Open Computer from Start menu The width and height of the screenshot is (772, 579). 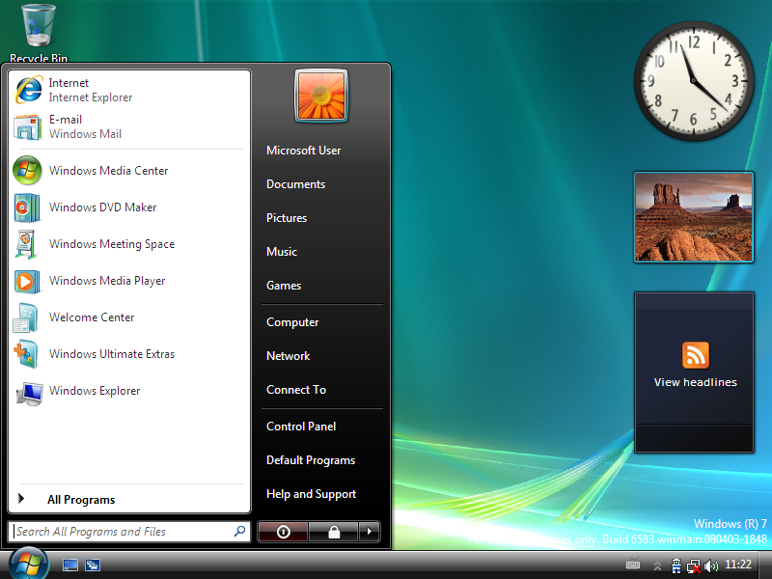(292, 322)
